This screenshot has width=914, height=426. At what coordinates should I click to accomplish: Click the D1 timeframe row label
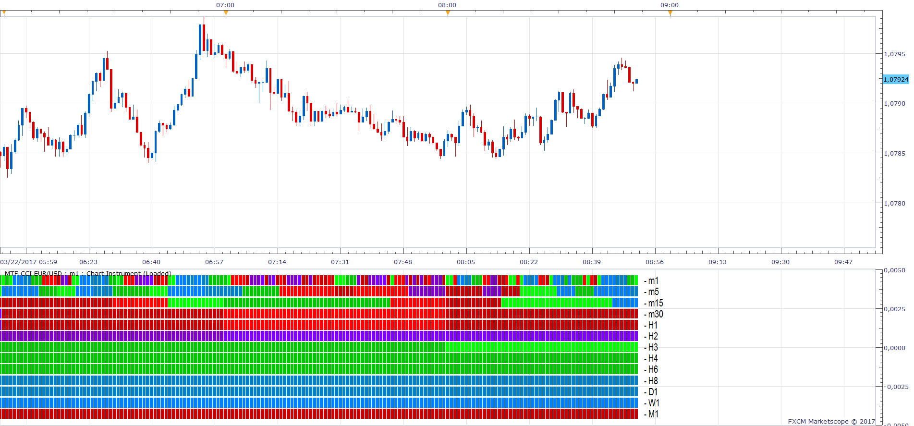coord(651,392)
